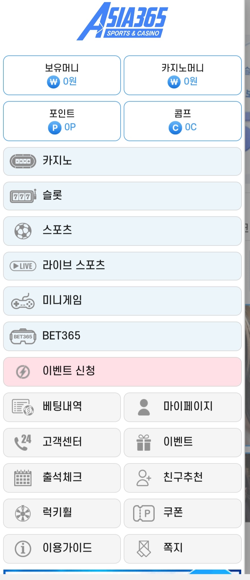Click the BET365 goggles icon
The image size is (250, 580).
(23, 337)
